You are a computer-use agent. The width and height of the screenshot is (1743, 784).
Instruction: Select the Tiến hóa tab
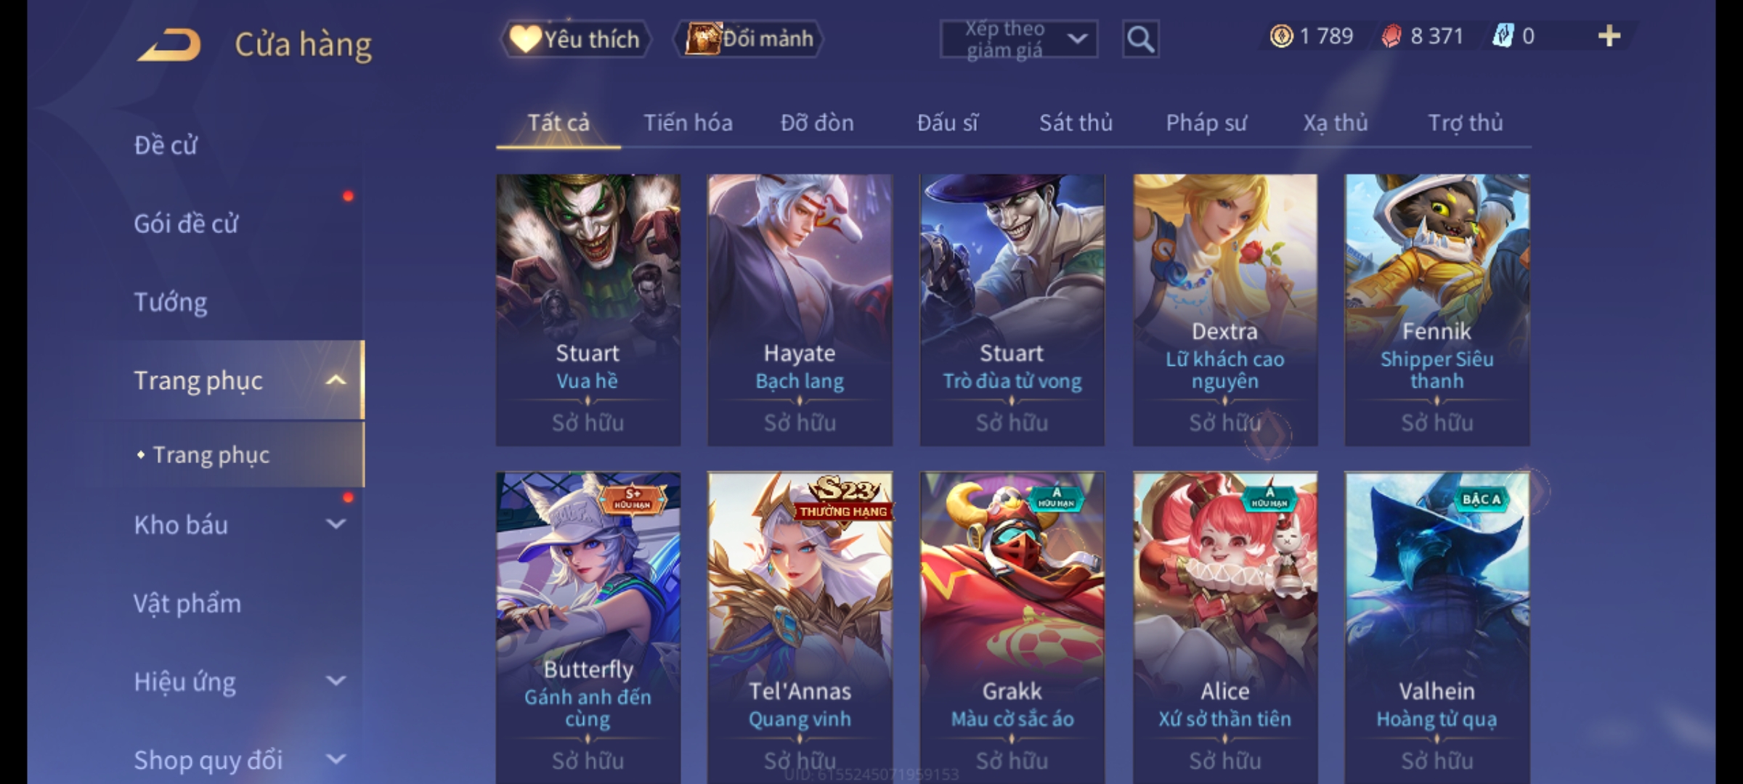[688, 123]
